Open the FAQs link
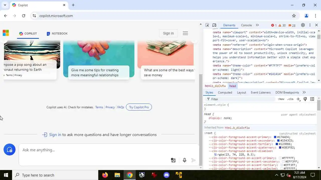Viewport: 321px width, 180px height. coord(121,107)
